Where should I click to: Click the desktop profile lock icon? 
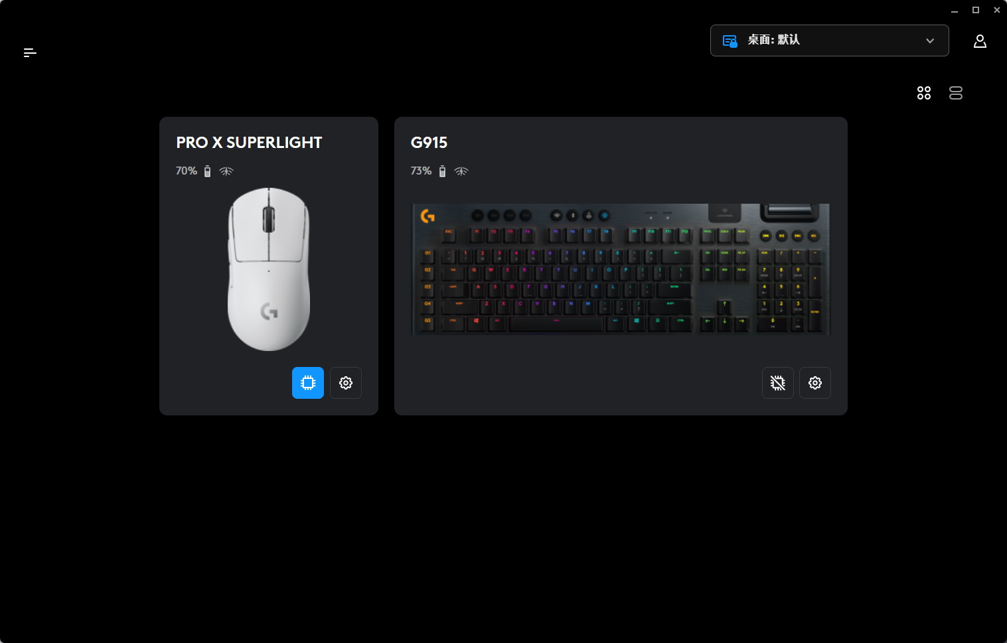(730, 41)
